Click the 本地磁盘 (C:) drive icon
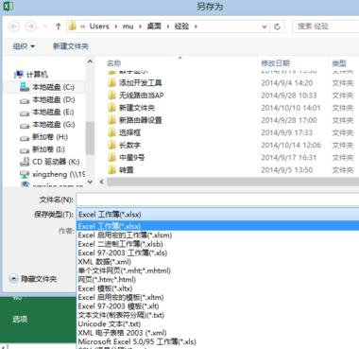Screen dimensions: 359x349 click(25, 87)
